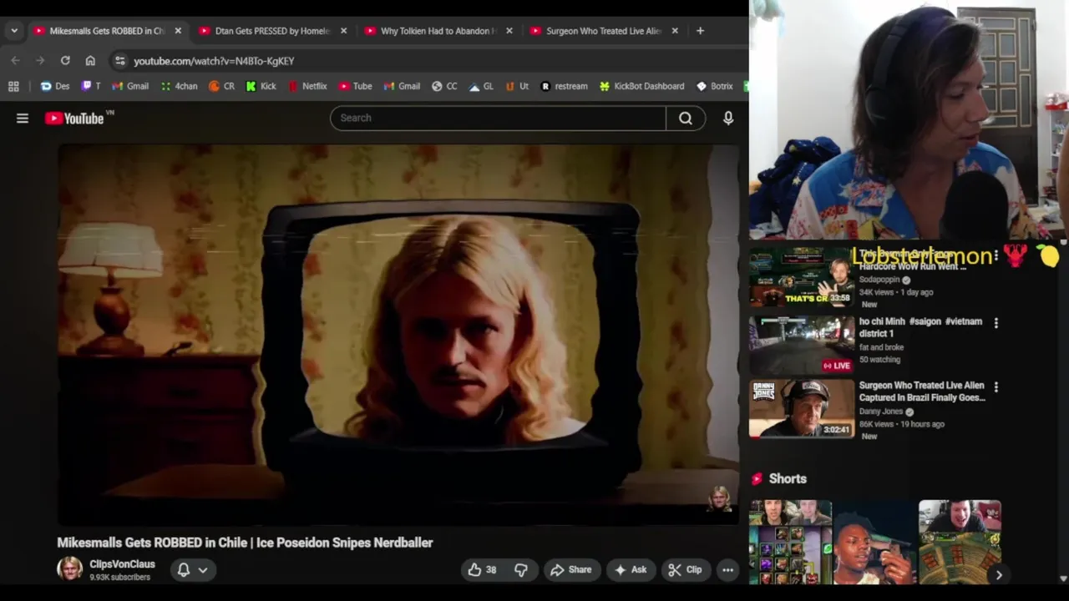The image size is (1069, 601).
Task: Click the main video player
Action: [x=398, y=334]
